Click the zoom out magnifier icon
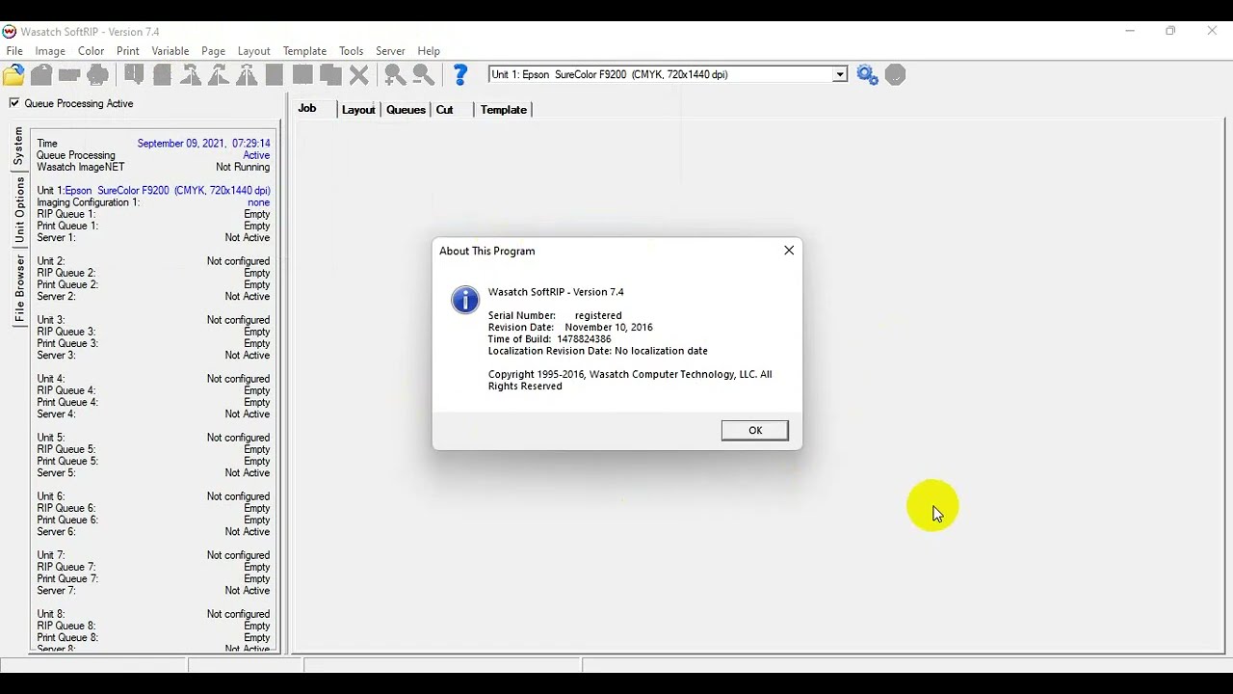 (423, 75)
